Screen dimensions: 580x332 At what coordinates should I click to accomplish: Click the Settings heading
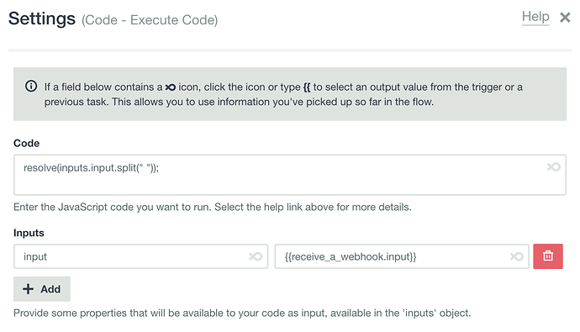coord(42,18)
